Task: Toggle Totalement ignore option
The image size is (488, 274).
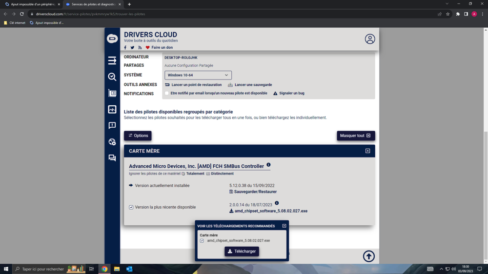Action: tap(193, 174)
